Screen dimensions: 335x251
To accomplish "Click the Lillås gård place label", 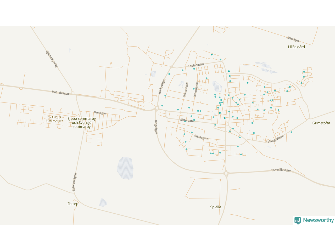I will (x=296, y=47).
